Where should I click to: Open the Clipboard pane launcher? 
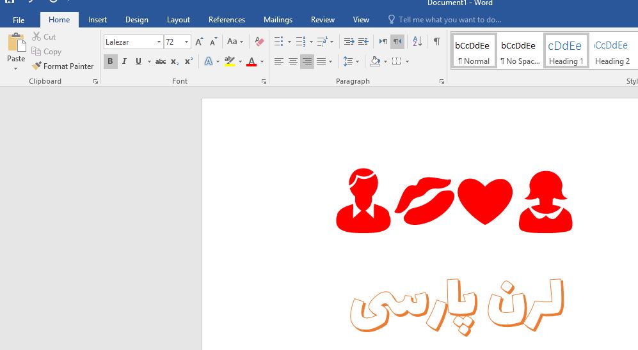95,82
